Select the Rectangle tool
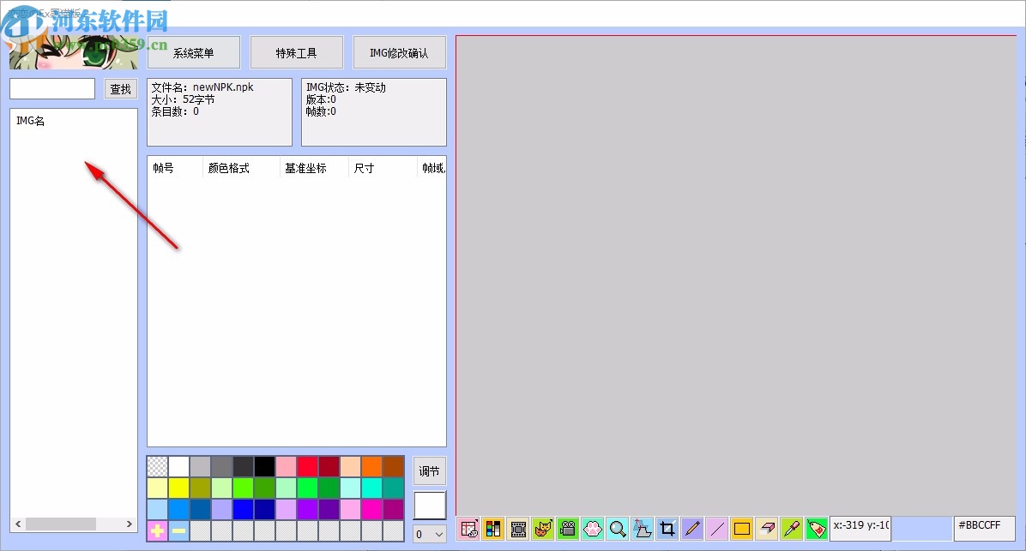Image resolution: width=1026 pixels, height=551 pixels. tap(742, 529)
